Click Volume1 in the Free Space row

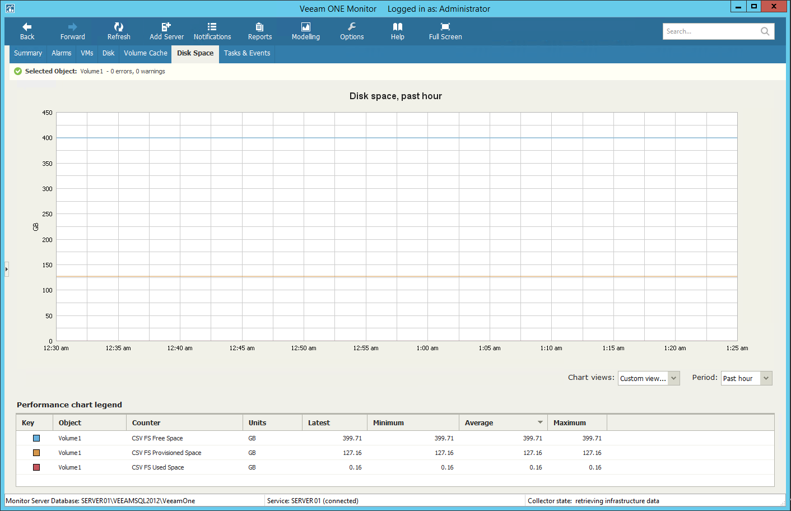click(x=70, y=438)
